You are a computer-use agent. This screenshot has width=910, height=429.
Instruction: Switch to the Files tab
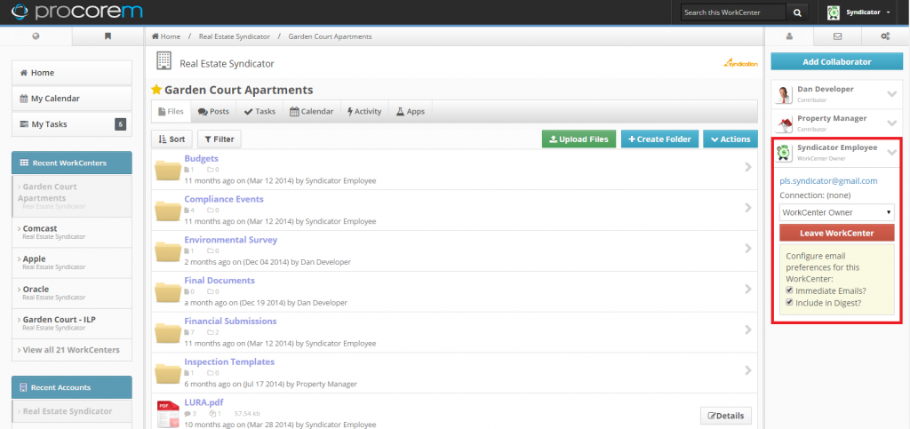pyautogui.click(x=172, y=111)
